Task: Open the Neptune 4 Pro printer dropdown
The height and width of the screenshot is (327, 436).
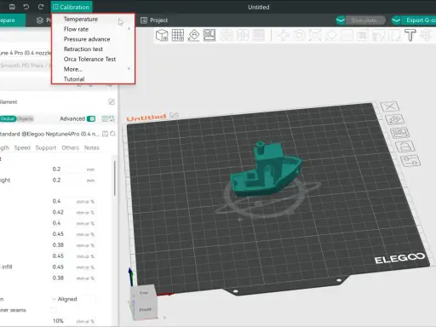Action: click(x=26, y=53)
